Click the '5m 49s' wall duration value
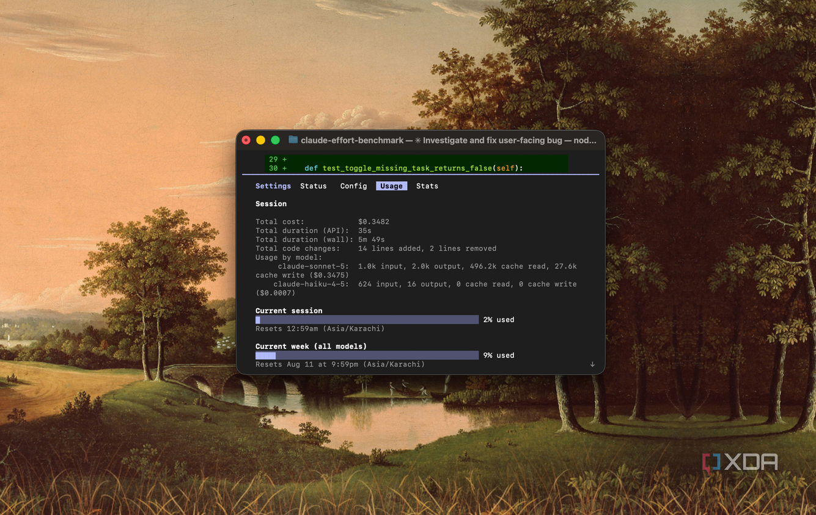 pyautogui.click(x=372, y=240)
